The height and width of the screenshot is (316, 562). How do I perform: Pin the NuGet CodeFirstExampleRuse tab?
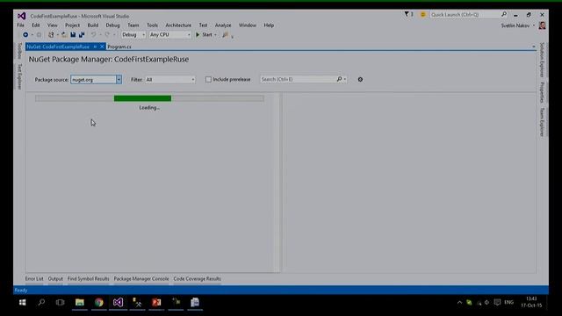tap(95, 47)
